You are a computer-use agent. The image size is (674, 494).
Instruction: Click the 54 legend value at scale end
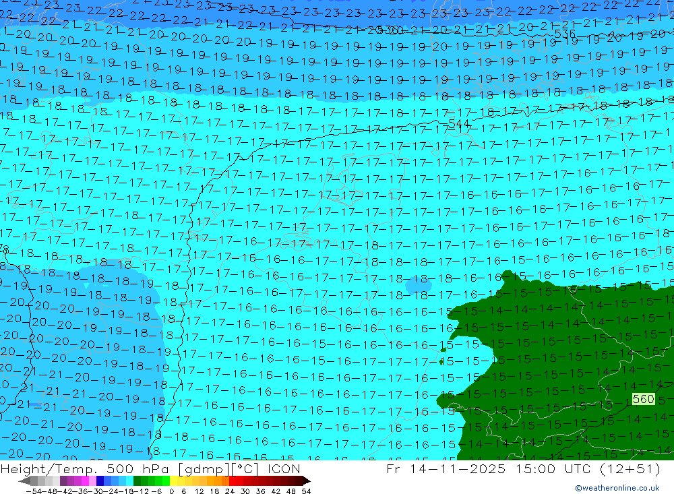[x=306, y=491]
